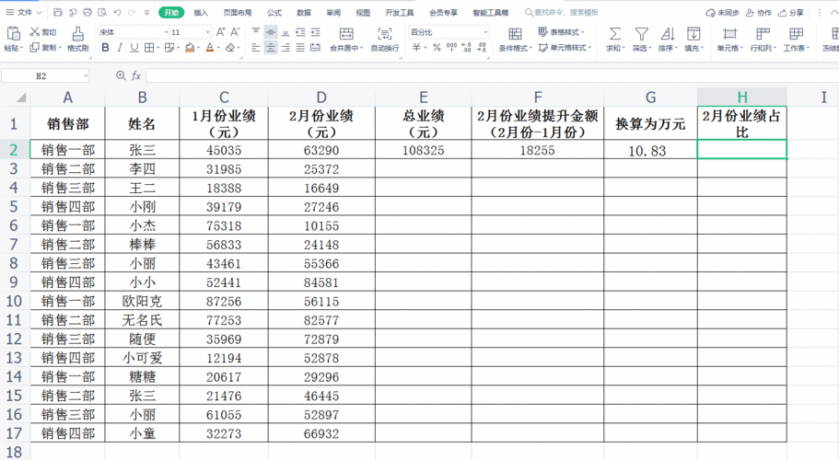Click the zoom magnifier beside fx
This screenshot has height=460, width=839.
pos(121,75)
